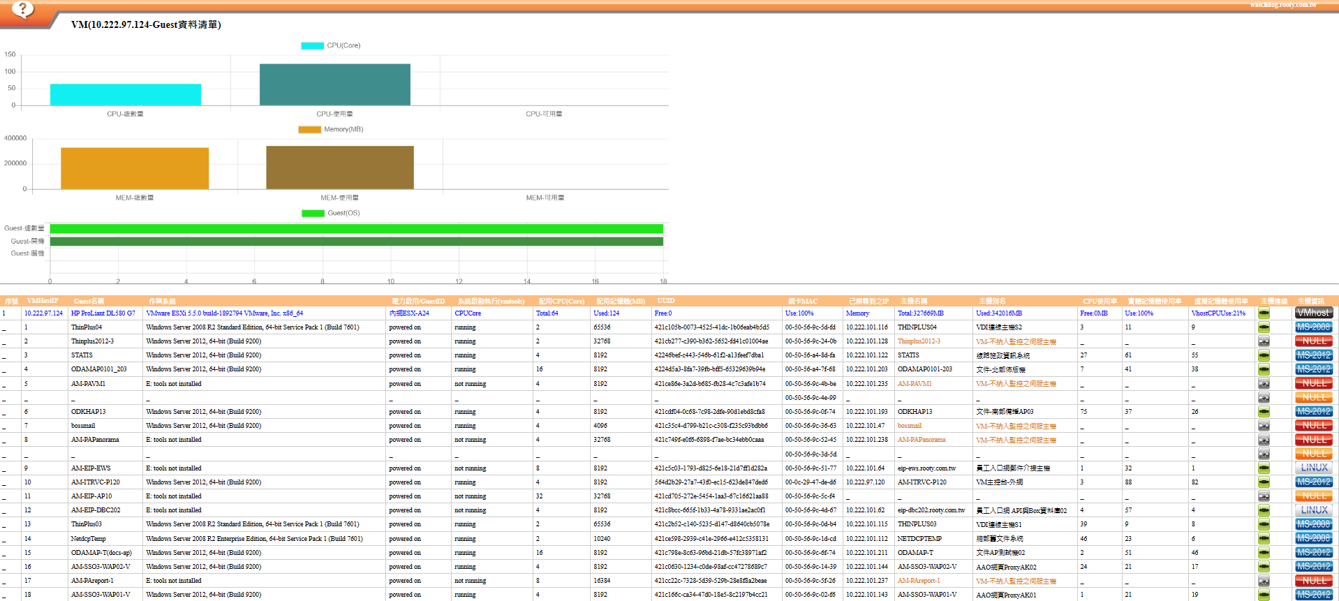
Task: Open the LINUX badge for AM-EIP-EWS
Action: [x=1313, y=468]
